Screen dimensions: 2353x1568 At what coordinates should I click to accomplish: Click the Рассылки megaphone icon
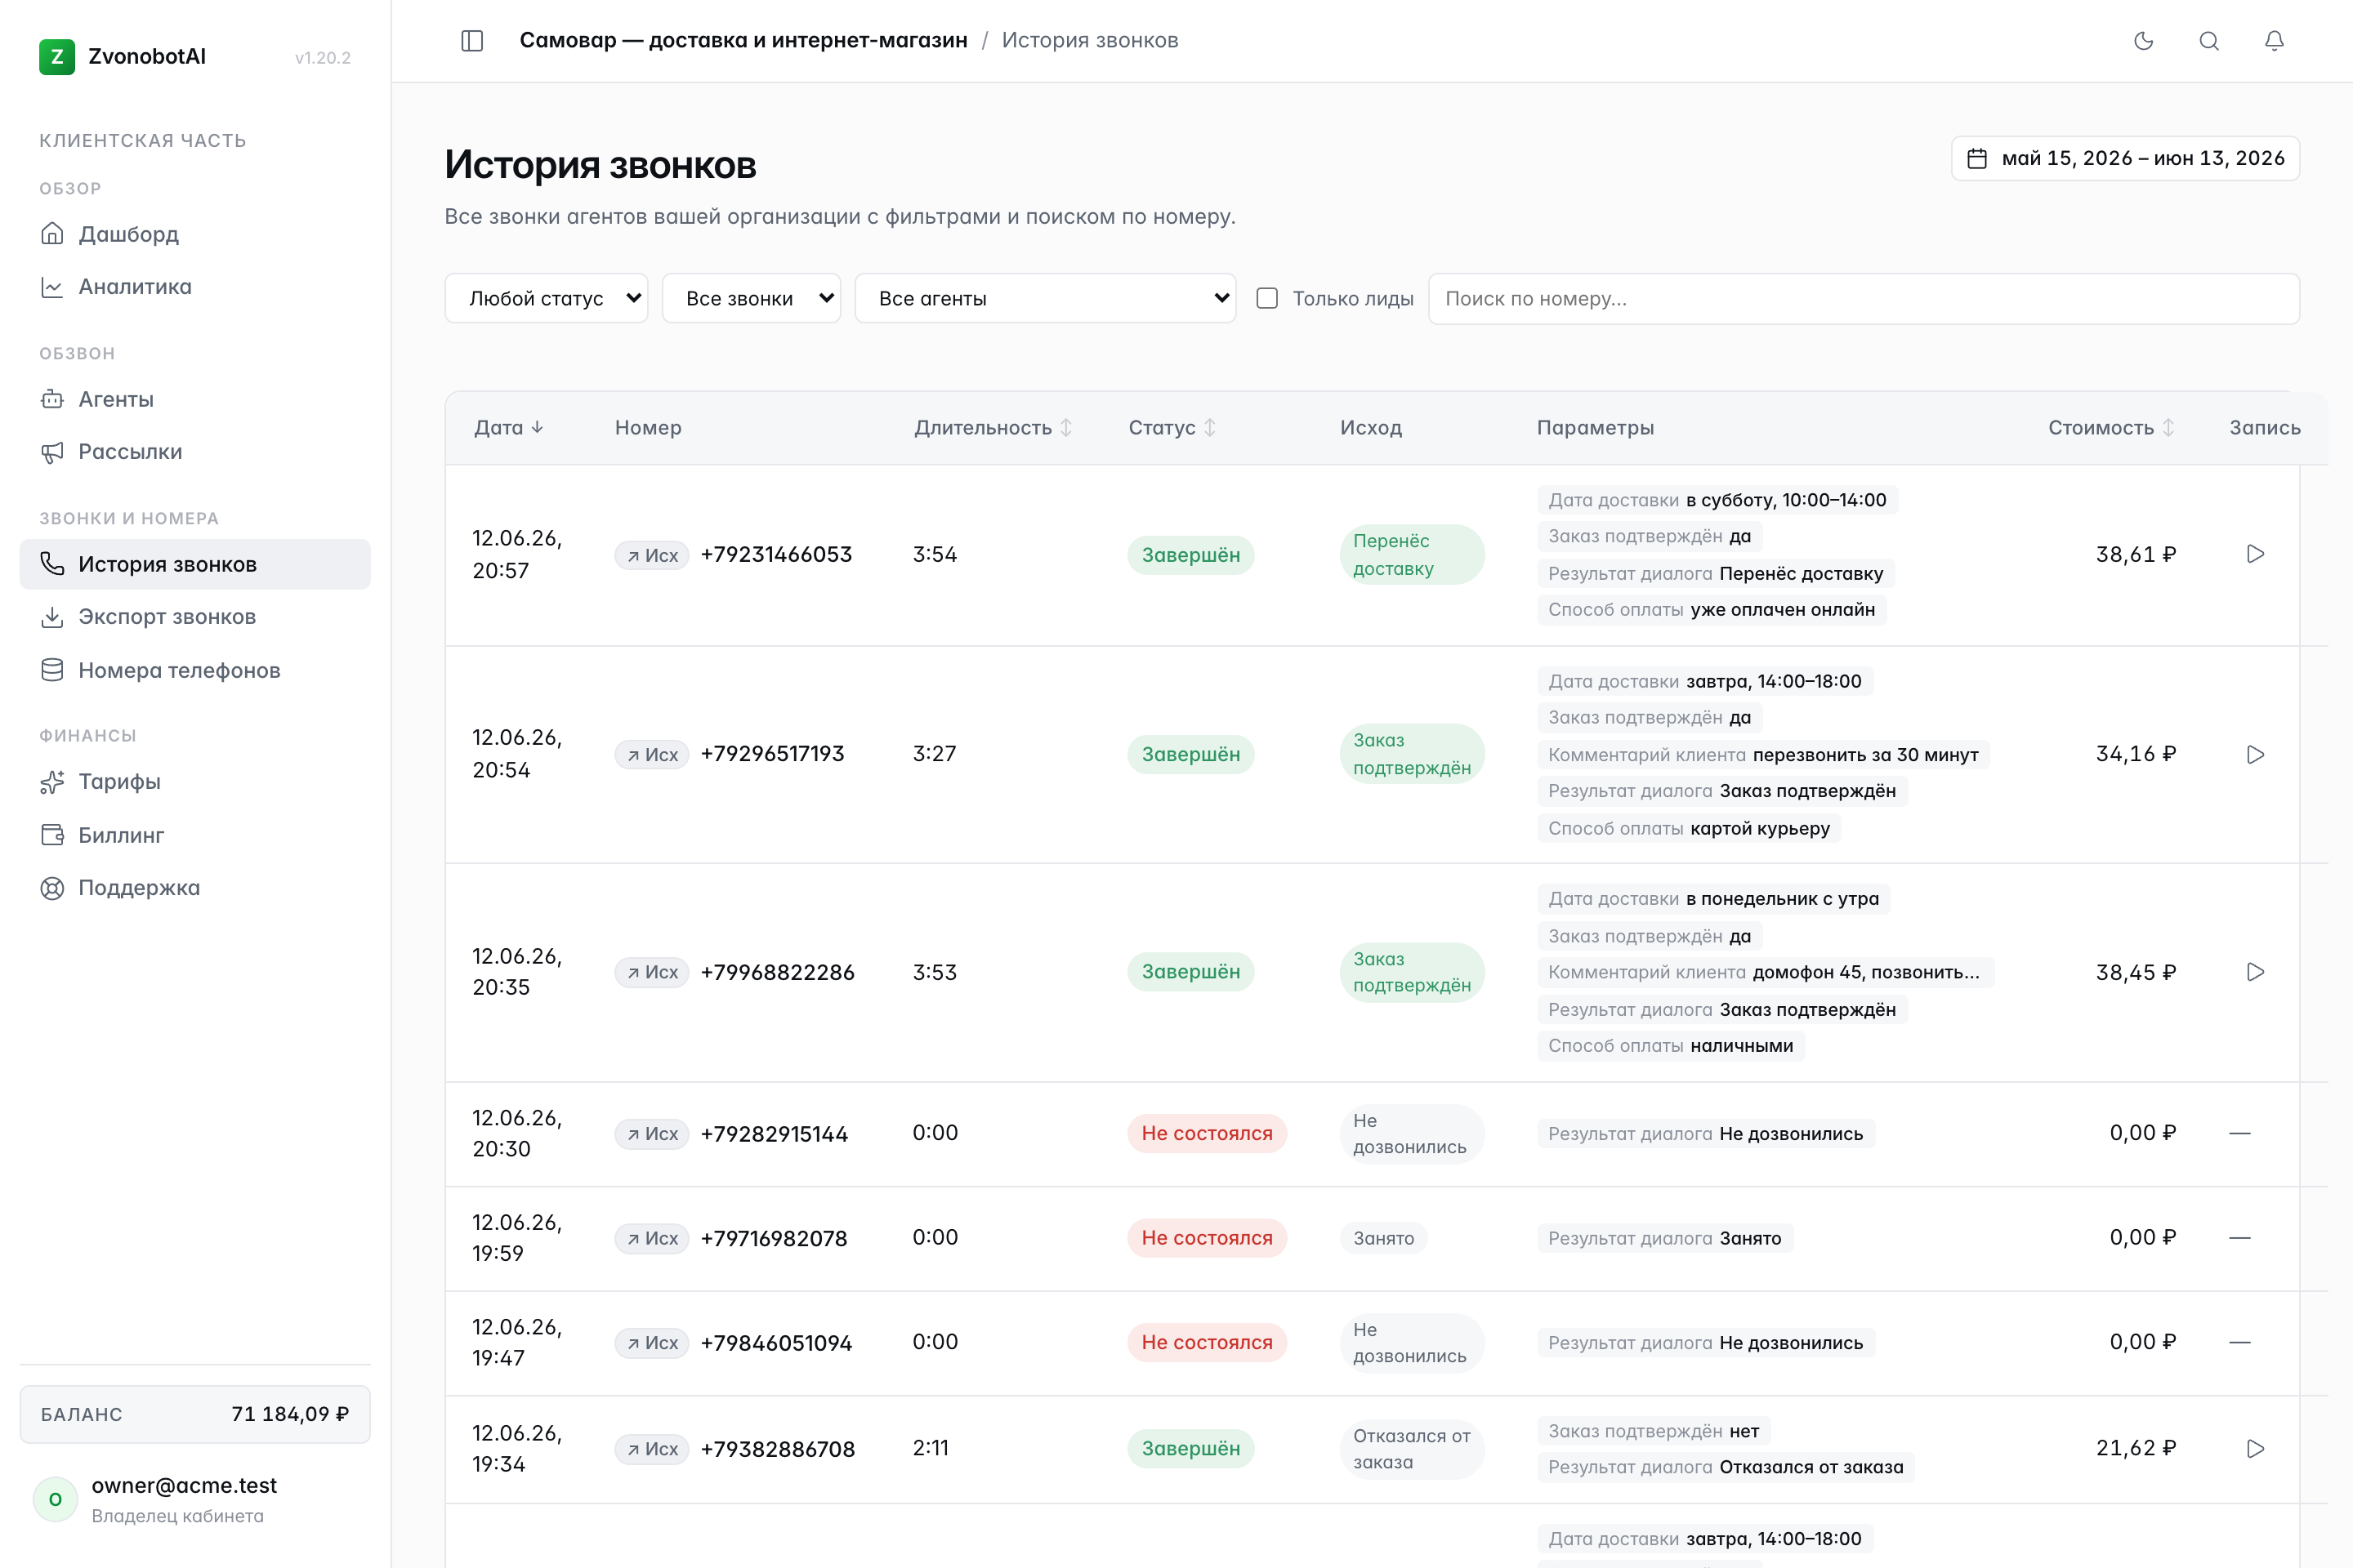point(52,452)
